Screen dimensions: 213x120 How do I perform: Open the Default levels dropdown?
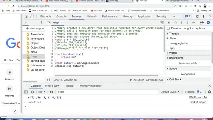(170, 92)
